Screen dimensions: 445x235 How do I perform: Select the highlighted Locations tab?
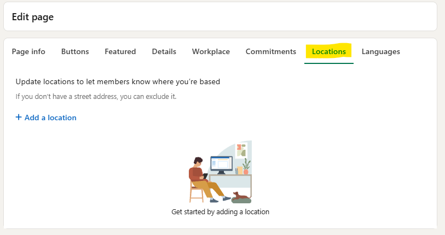coord(328,51)
